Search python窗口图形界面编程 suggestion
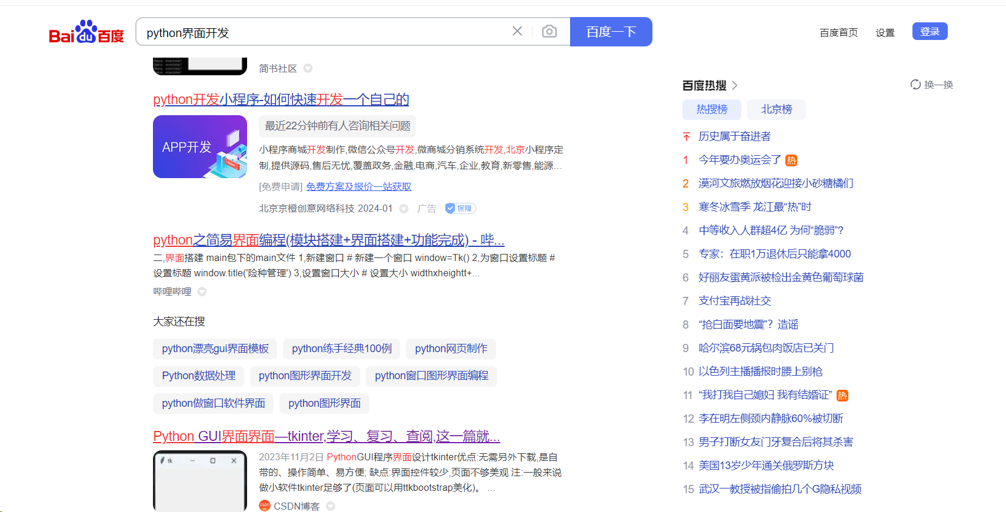Screen dimensions: 1006x512 432,376
